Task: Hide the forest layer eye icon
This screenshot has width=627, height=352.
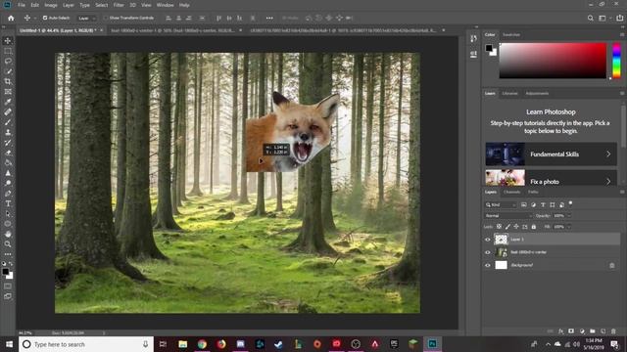Action: [488, 252]
